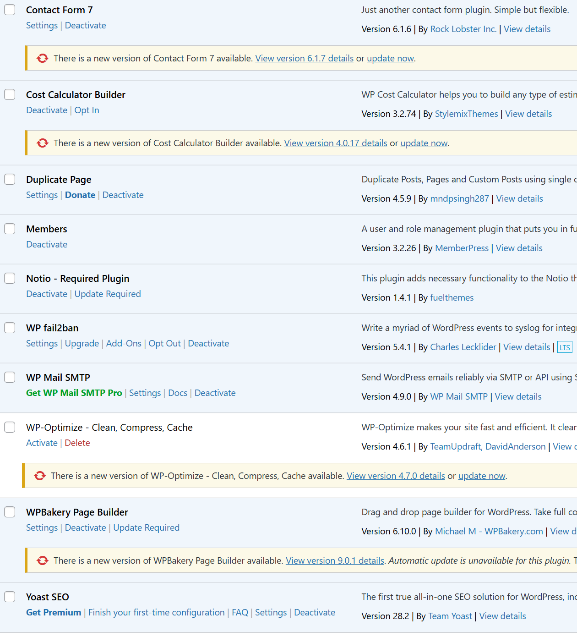Click Update Required under Notio plugin
The image size is (577, 637).
click(108, 294)
